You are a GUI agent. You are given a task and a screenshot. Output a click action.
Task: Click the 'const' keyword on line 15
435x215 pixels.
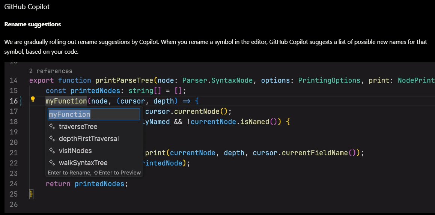56,91
